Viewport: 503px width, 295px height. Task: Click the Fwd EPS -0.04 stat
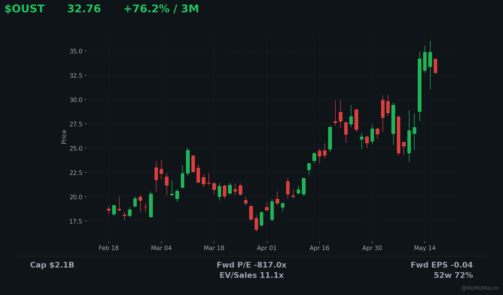click(x=442, y=265)
